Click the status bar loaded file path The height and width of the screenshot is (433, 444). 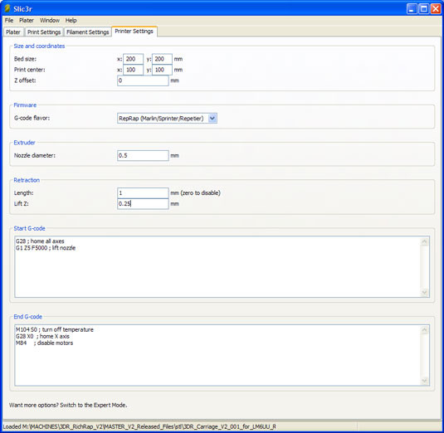(139, 426)
